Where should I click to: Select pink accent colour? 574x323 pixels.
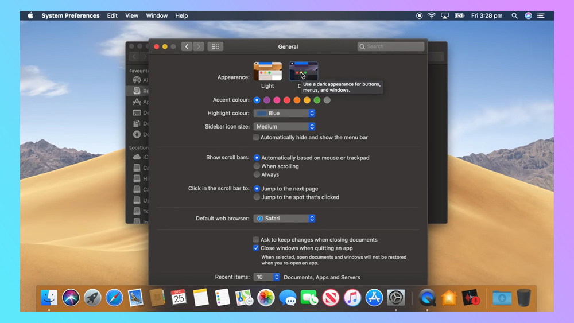277,100
